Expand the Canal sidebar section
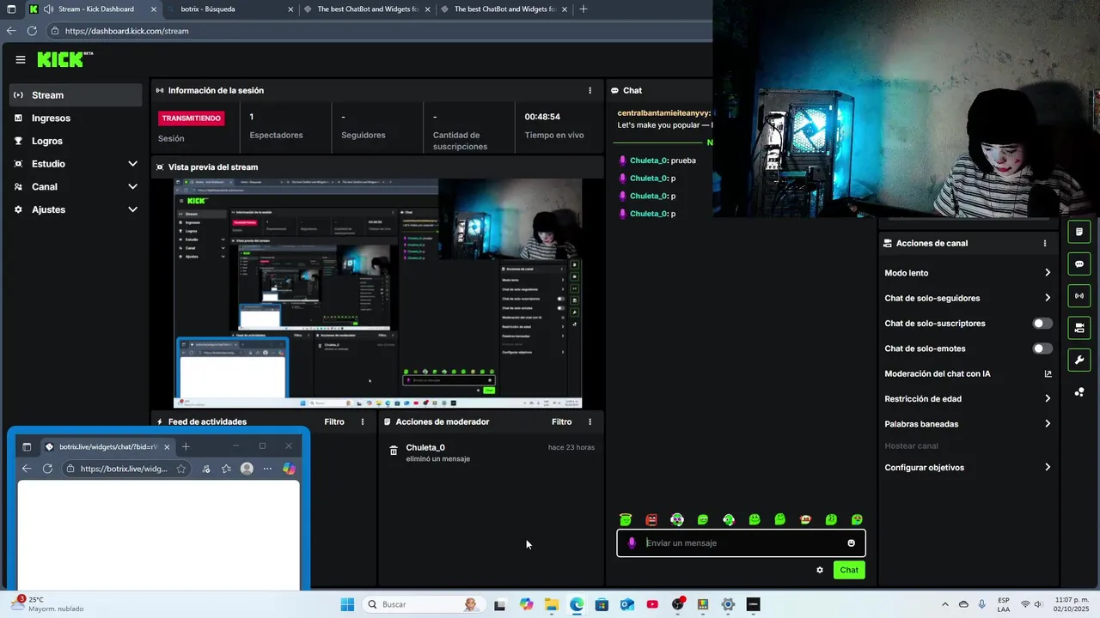The image size is (1100, 618). click(x=132, y=186)
